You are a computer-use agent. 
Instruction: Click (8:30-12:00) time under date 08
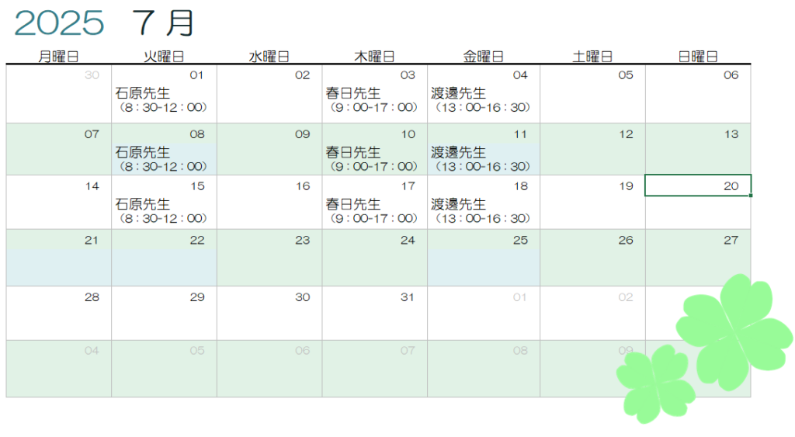163,166
